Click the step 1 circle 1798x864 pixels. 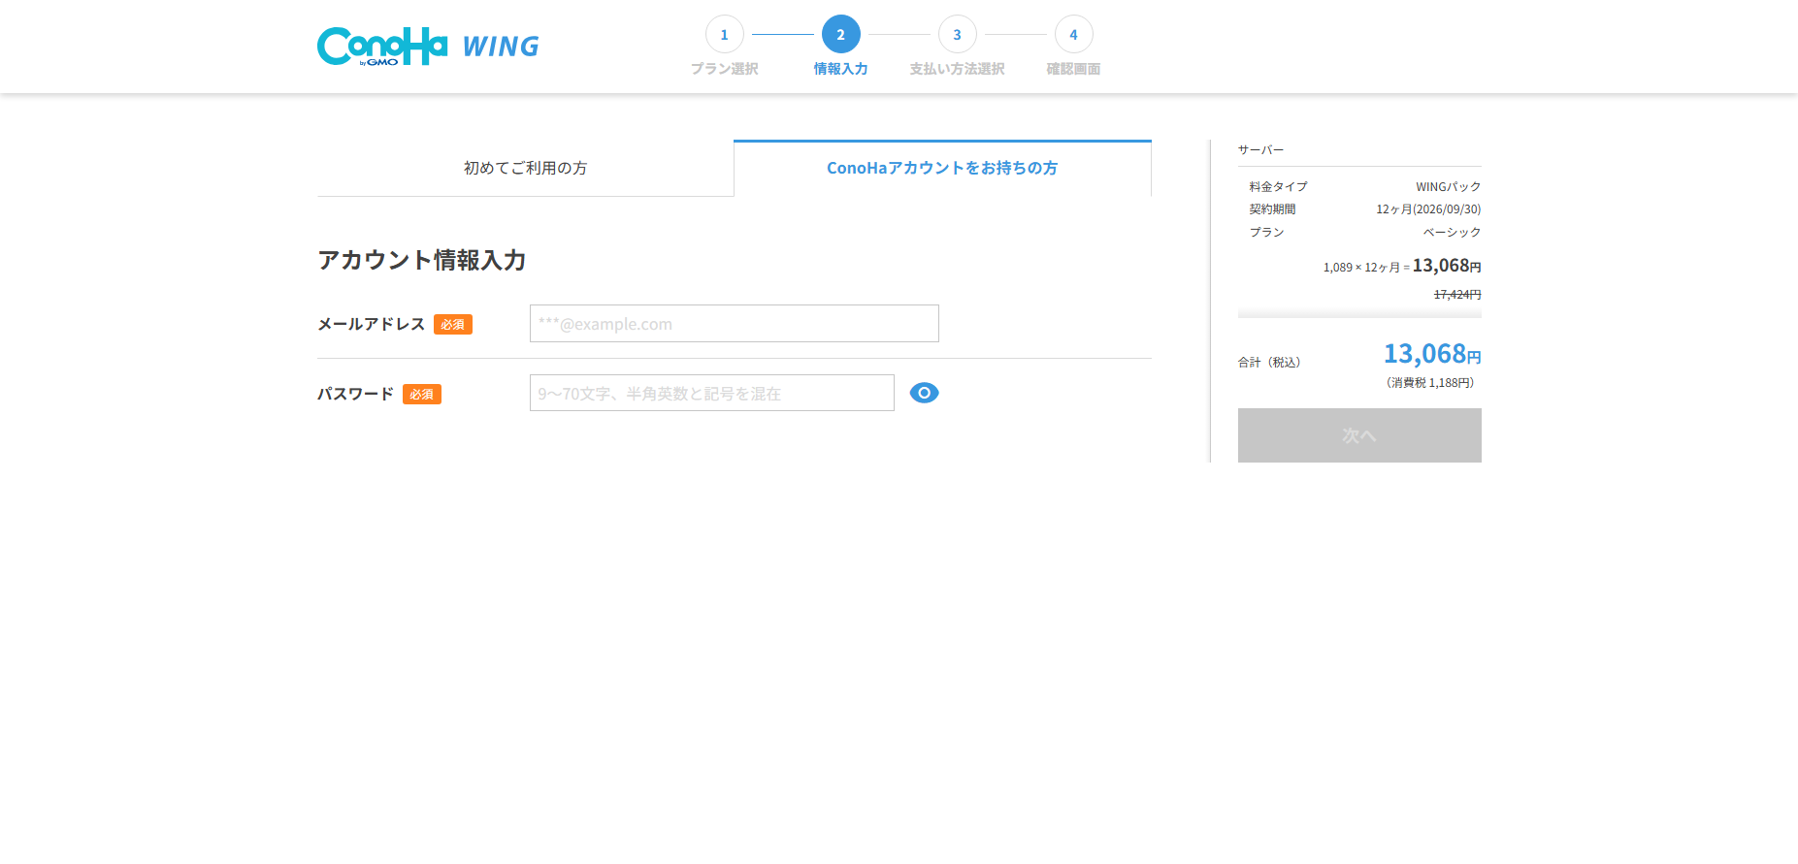pos(724,35)
